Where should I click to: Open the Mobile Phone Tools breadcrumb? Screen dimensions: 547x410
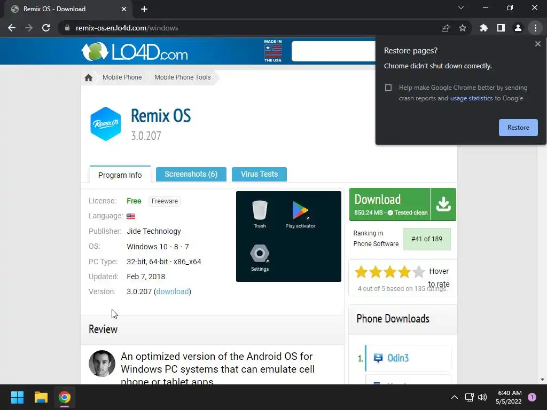[183, 77]
